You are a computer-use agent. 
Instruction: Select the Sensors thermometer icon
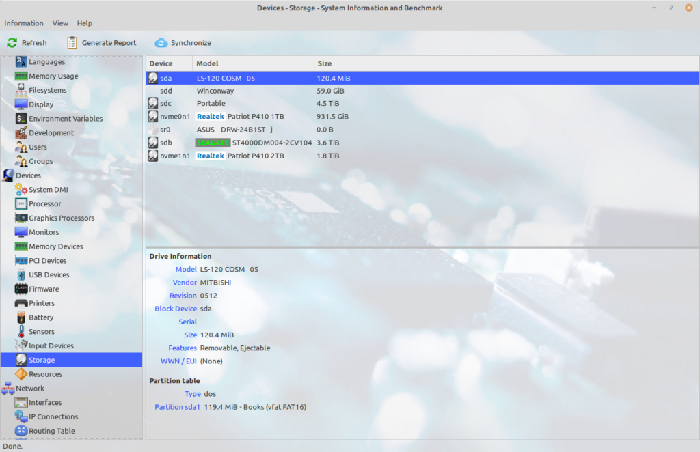pos(21,332)
